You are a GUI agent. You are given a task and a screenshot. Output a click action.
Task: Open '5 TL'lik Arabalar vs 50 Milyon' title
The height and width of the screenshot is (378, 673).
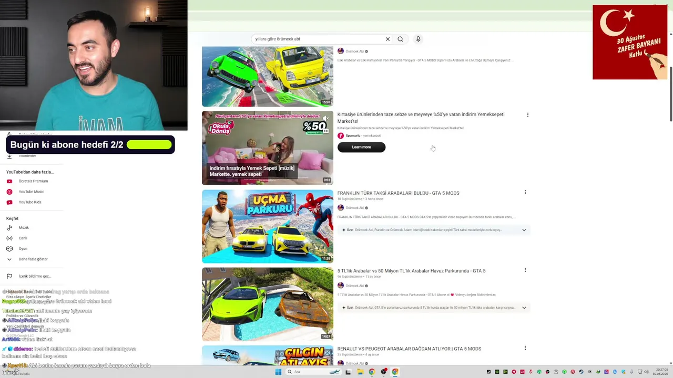pyautogui.click(x=411, y=271)
